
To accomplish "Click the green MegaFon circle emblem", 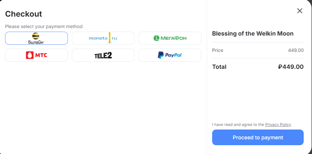I will (157, 38).
